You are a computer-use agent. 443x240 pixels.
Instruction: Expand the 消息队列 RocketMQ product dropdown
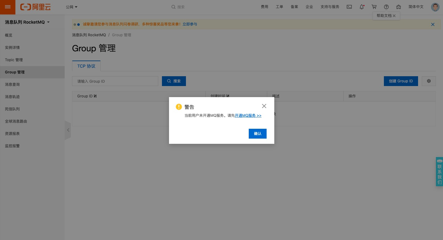click(27, 22)
